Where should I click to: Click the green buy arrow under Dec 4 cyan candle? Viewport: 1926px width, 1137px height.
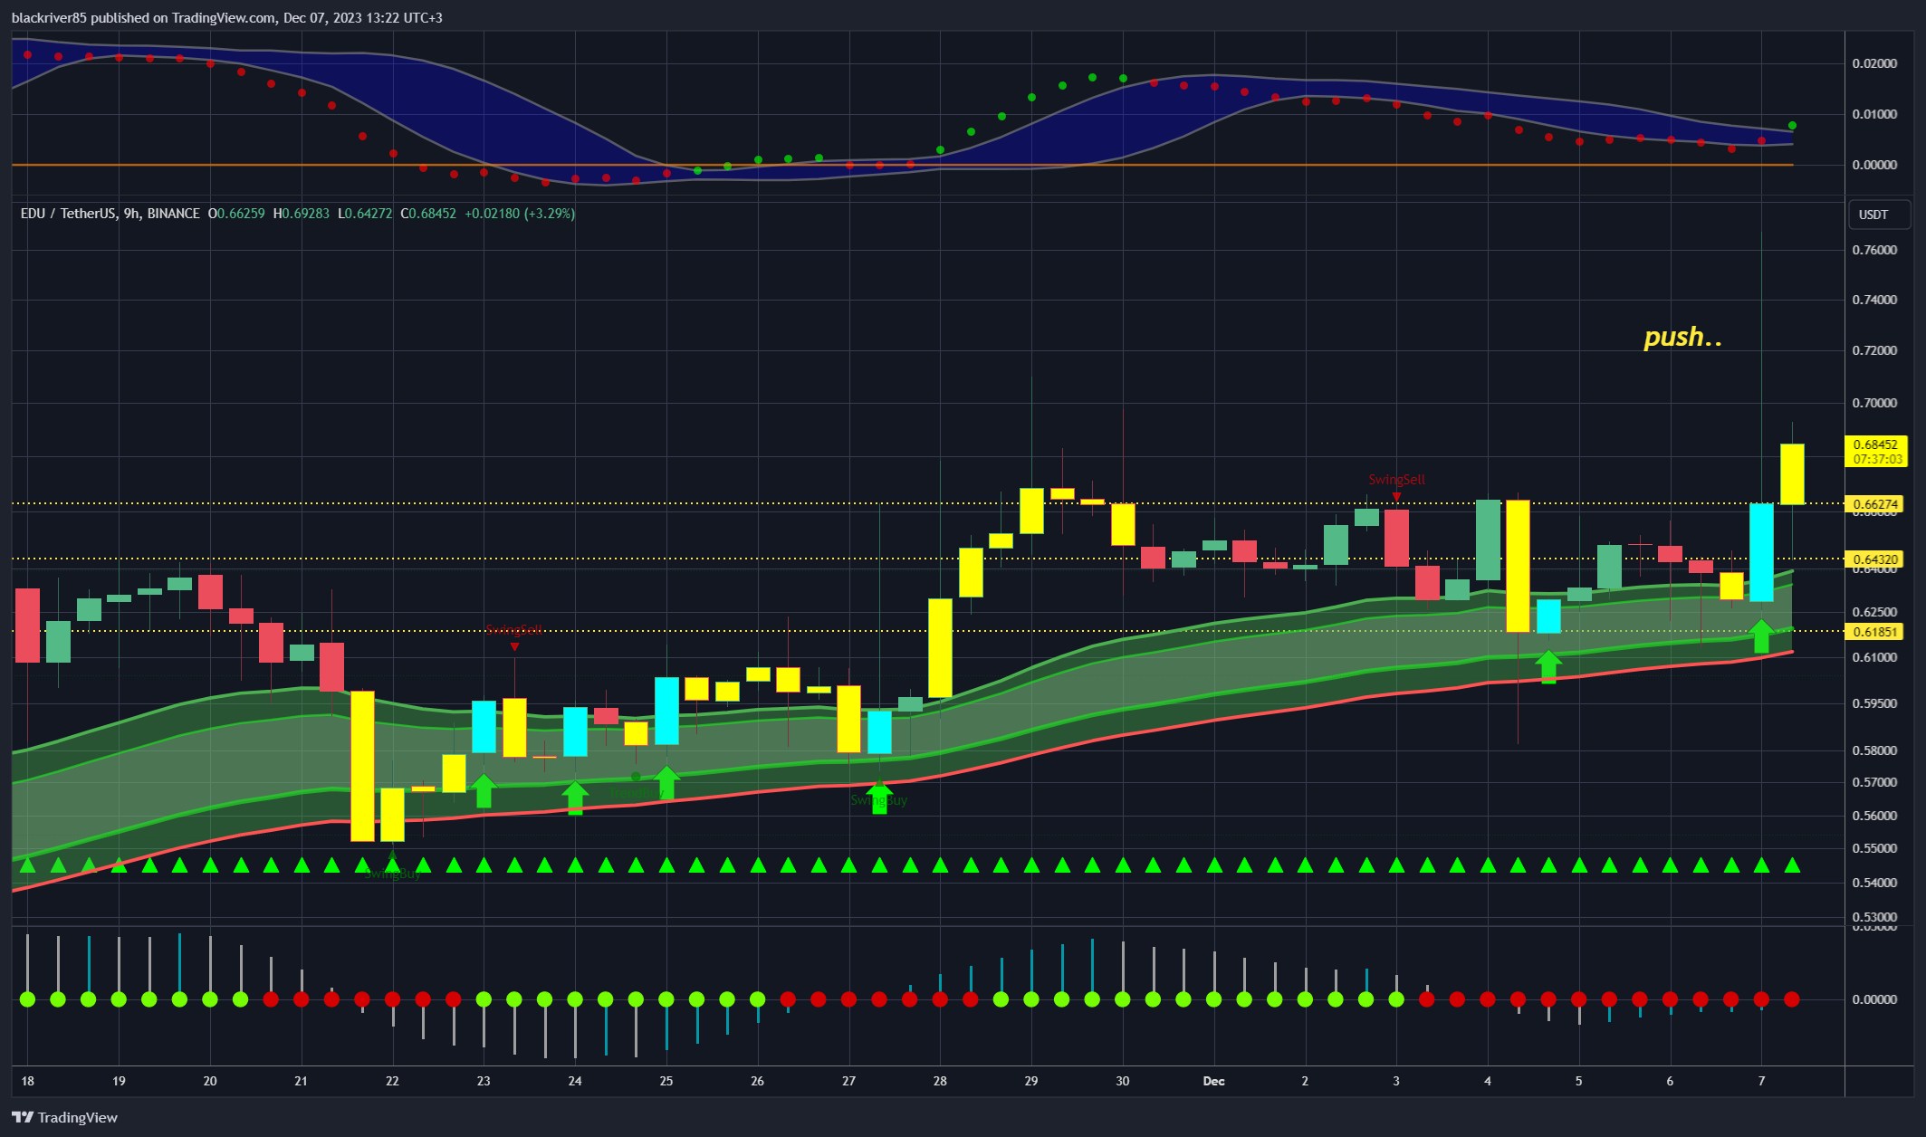[x=1548, y=666]
